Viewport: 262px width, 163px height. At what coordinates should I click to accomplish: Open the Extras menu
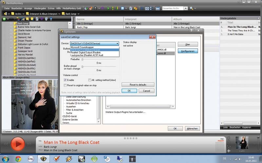[51, 8]
